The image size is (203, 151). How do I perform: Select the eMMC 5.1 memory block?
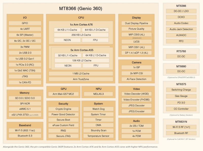[25, 109]
